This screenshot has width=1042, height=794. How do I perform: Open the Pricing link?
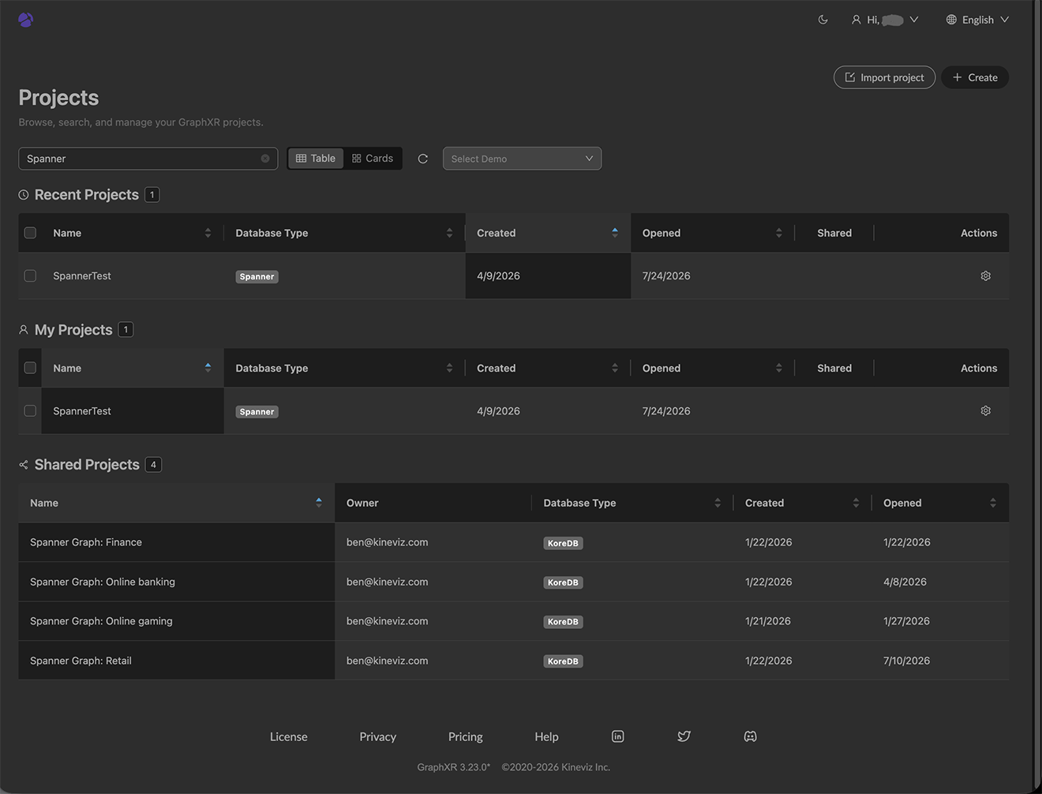466,736
